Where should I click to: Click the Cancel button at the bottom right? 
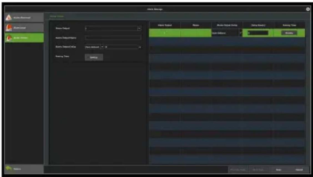click(x=299, y=170)
